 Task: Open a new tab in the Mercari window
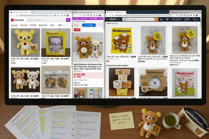(33, 12)
